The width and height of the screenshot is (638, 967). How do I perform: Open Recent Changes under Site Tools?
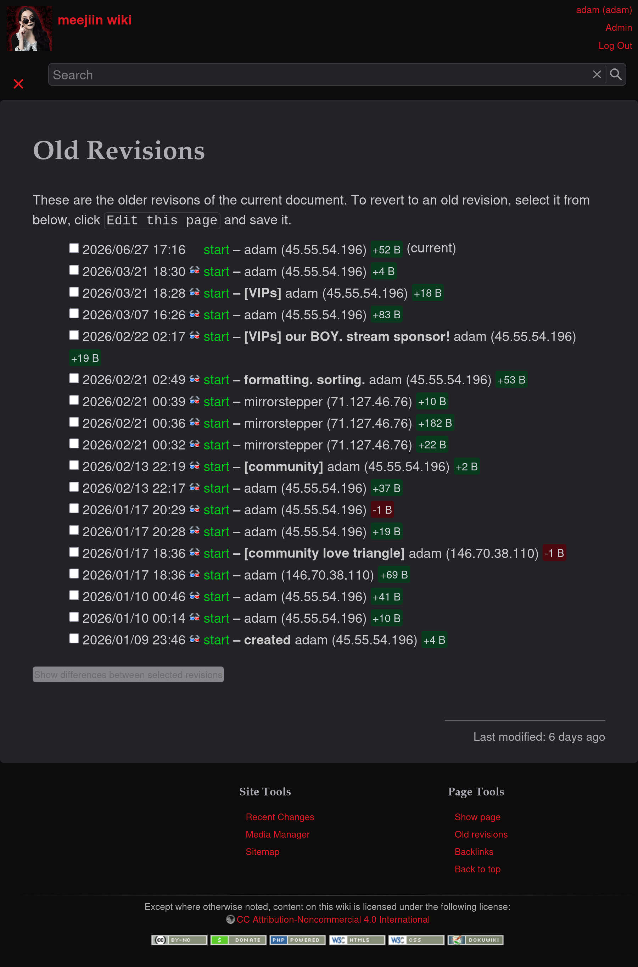[280, 817]
